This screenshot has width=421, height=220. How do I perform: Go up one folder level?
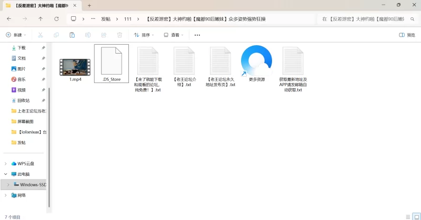click(x=41, y=18)
